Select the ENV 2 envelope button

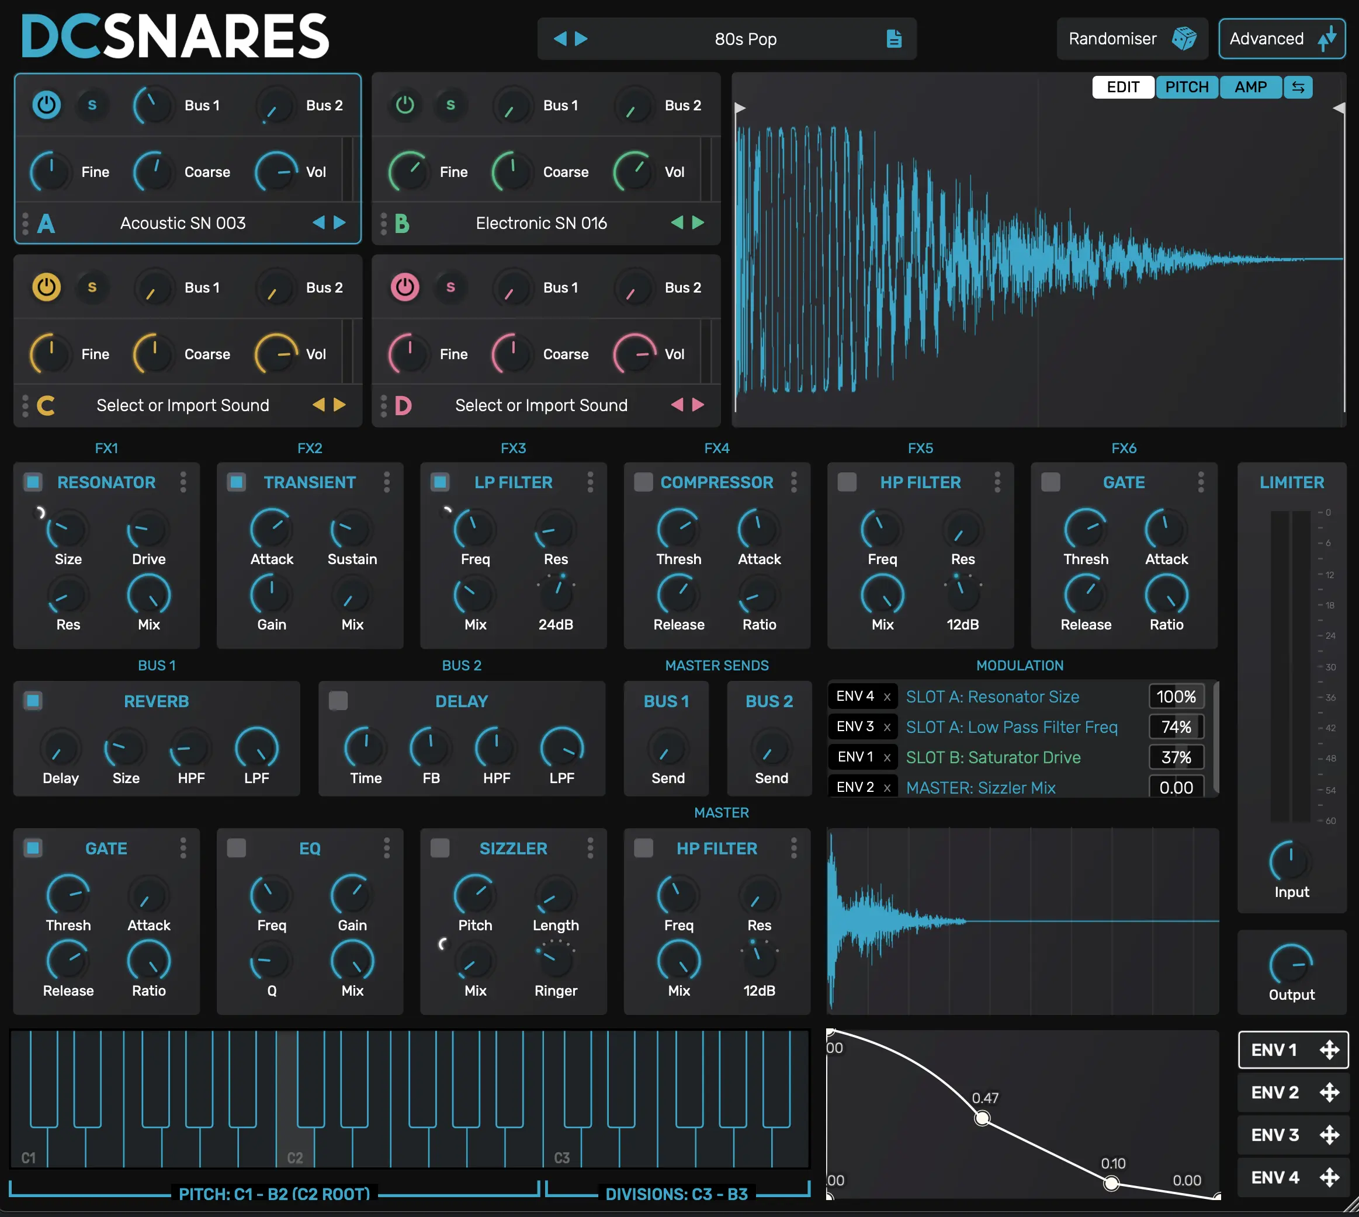point(1275,1092)
